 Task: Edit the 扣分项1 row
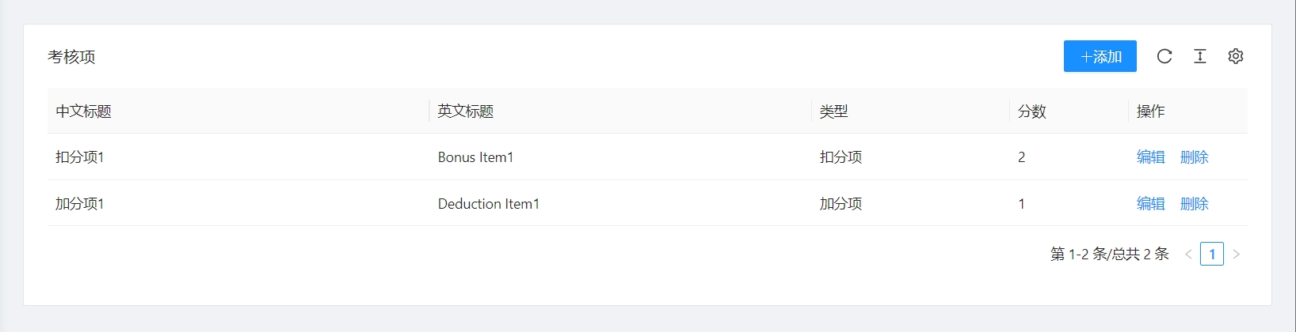coord(1150,157)
